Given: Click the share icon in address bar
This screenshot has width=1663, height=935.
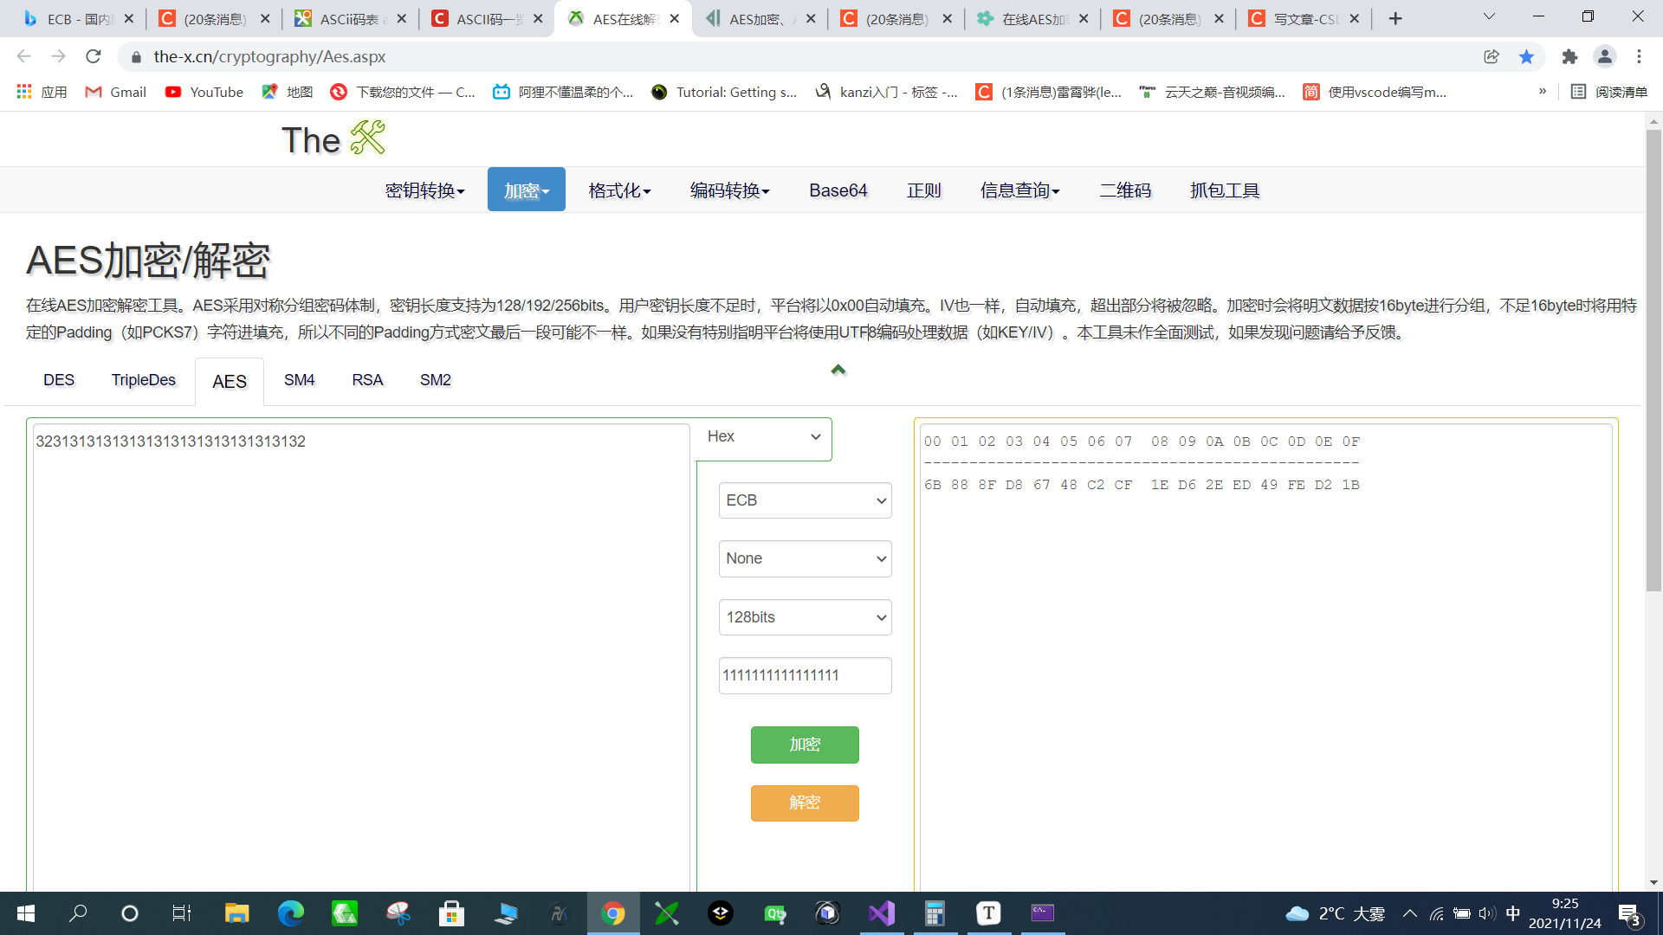Looking at the screenshot, I should [x=1492, y=56].
